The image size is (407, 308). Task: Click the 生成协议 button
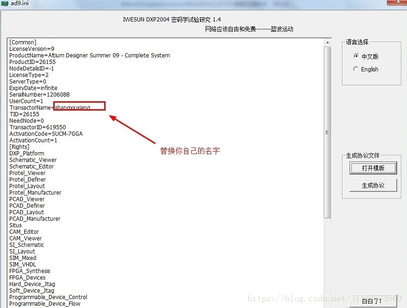coord(373,185)
